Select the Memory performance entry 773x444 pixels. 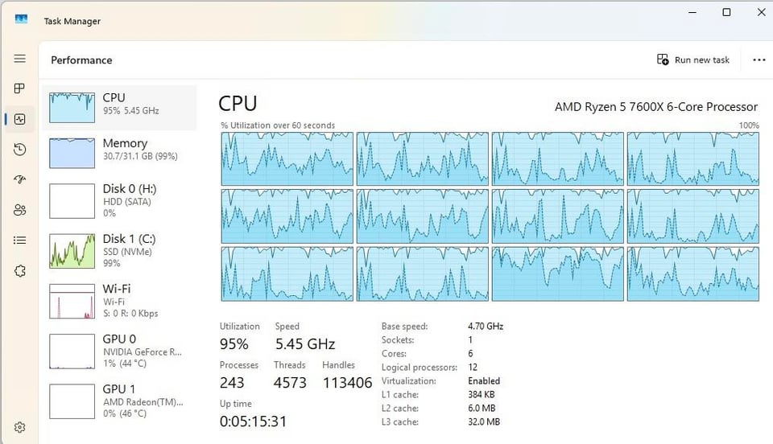click(119, 153)
